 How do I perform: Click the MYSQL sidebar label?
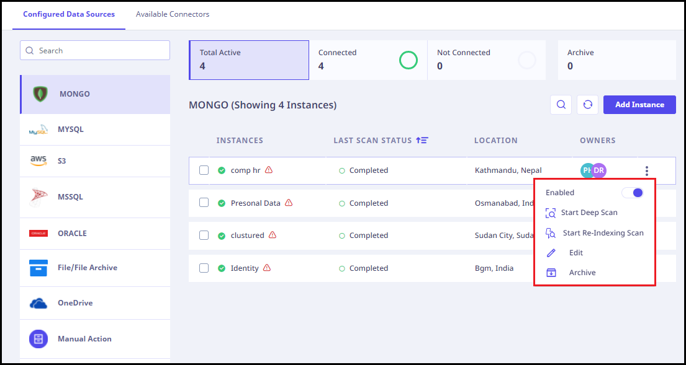point(70,130)
